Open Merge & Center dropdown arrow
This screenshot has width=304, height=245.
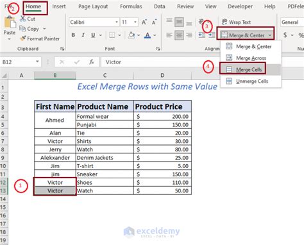pos(270,35)
